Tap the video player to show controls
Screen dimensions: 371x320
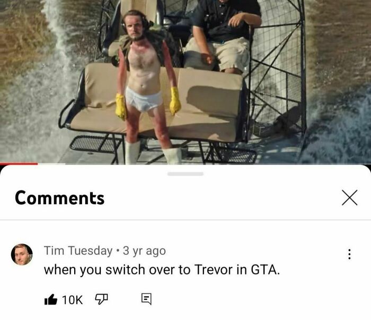pyautogui.click(x=185, y=81)
